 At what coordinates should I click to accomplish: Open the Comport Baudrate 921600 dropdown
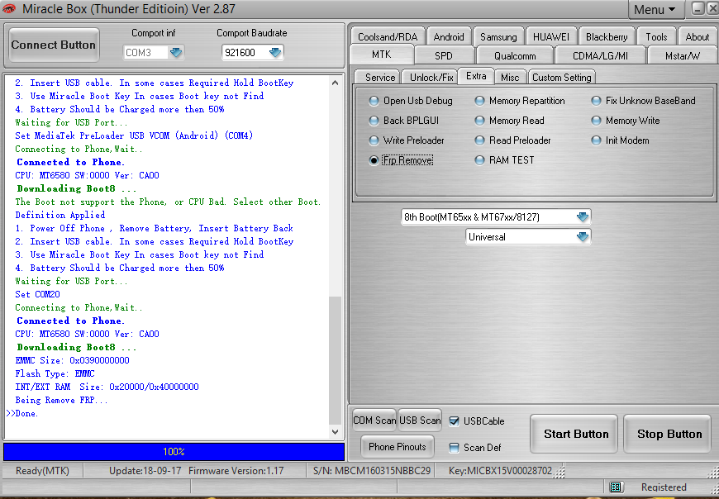(x=275, y=53)
